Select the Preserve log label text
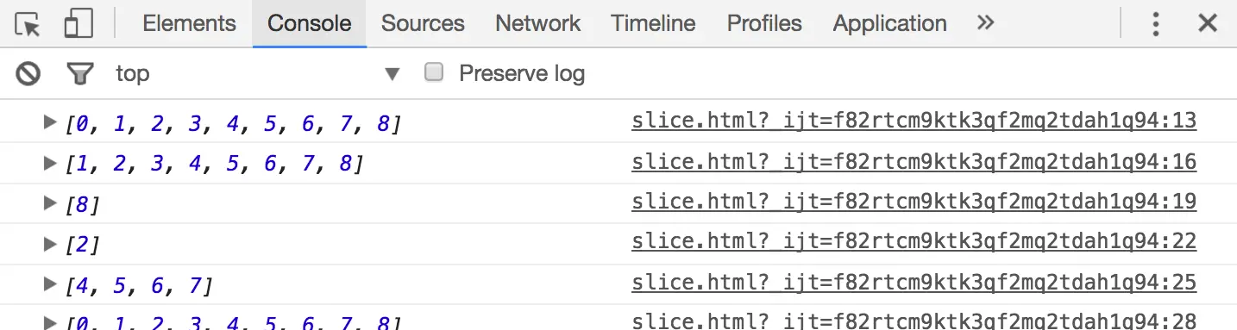 [522, 73]
